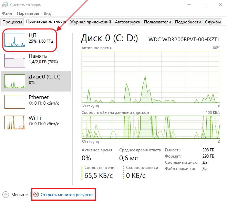This screenshot has height=203, width=227.
Task: Click the 0,6 мс response time value
Action: click(128, 158)
